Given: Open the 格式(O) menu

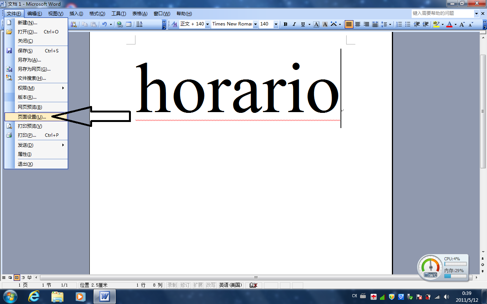Looking at the screenshot, I should [97, 14].
